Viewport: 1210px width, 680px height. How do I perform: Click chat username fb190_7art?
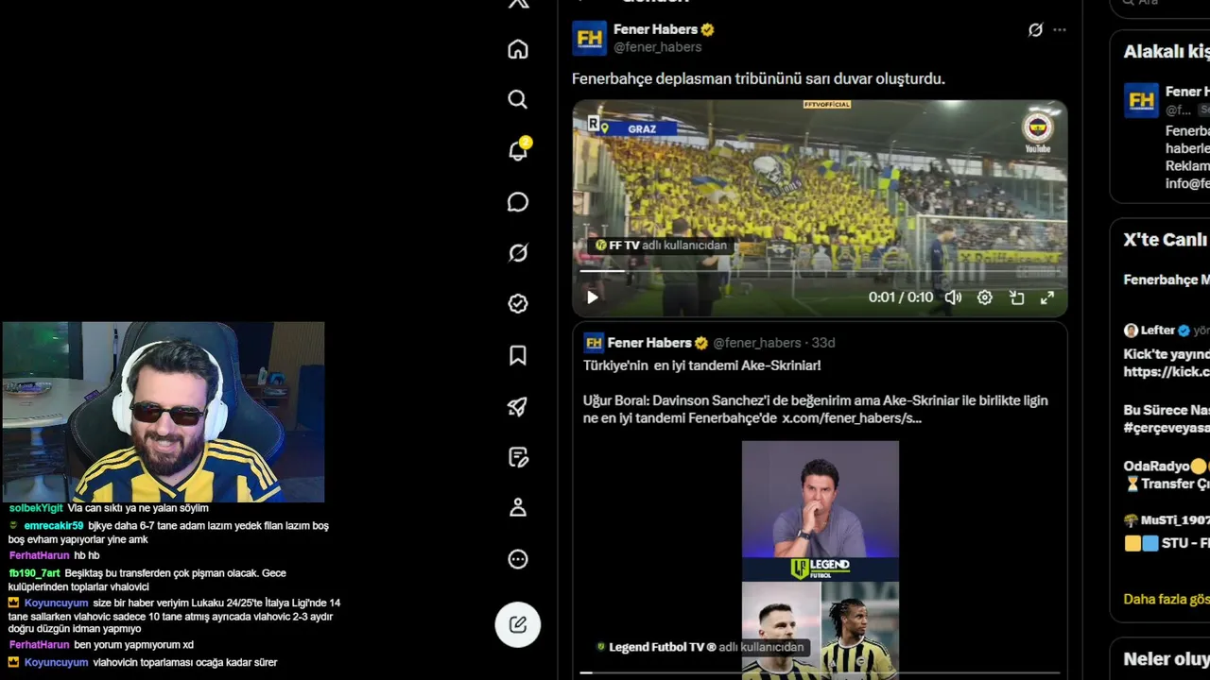[35, 573]
